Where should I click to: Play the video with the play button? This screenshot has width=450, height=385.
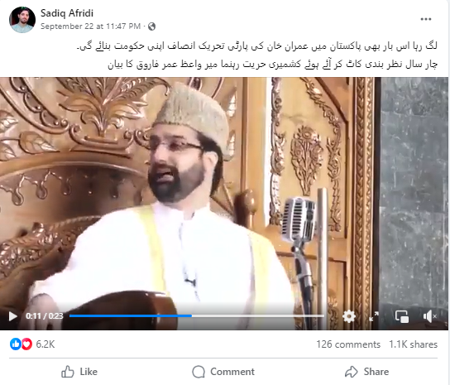pos(12,316)
